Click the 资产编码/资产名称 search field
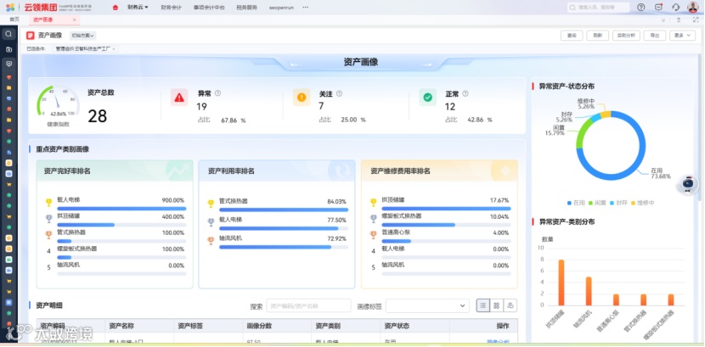 coord(308,305)
